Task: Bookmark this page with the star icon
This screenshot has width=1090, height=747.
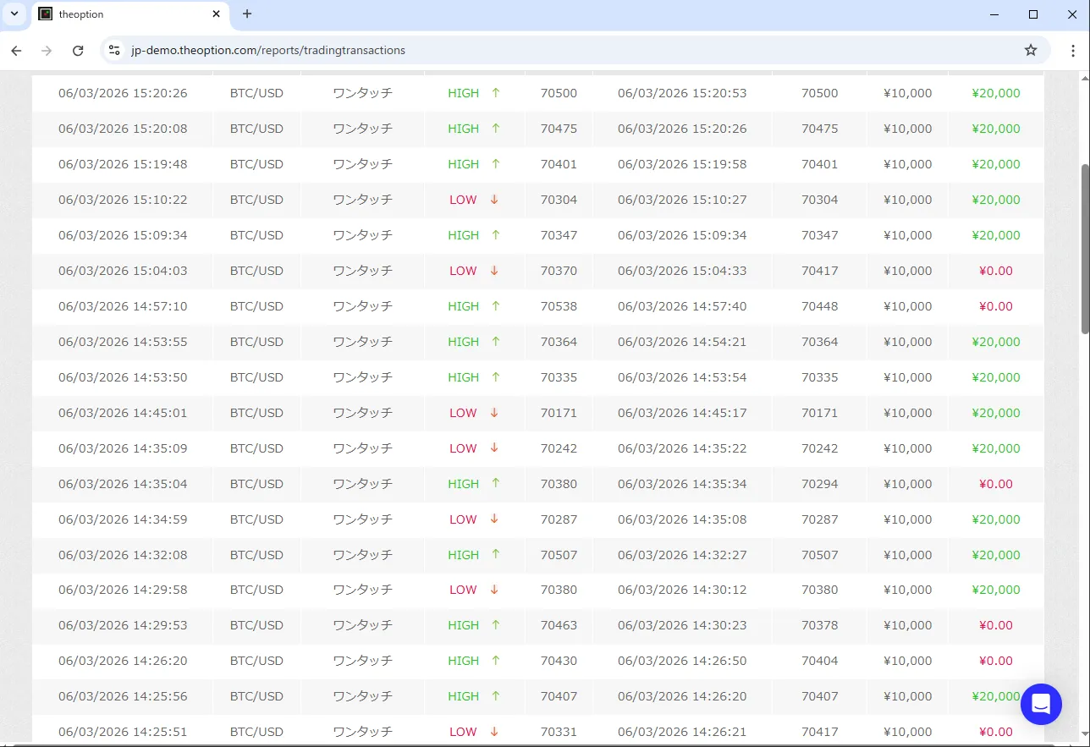Action: tap(1031, 51)
